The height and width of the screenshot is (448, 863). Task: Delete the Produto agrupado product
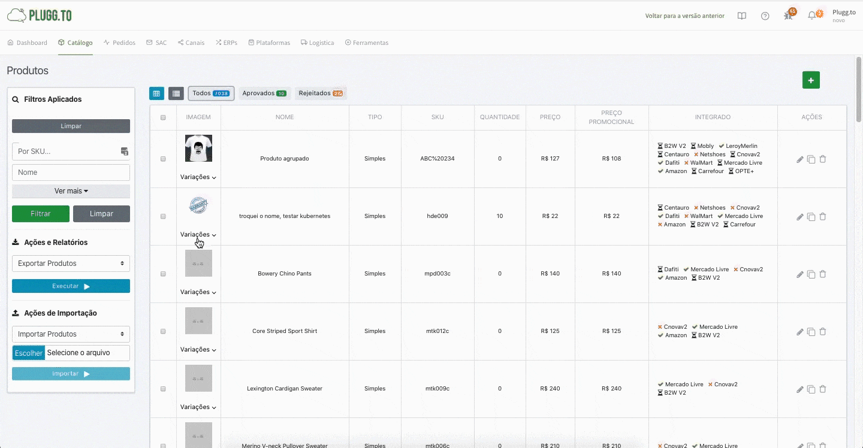tap(823, 159)
